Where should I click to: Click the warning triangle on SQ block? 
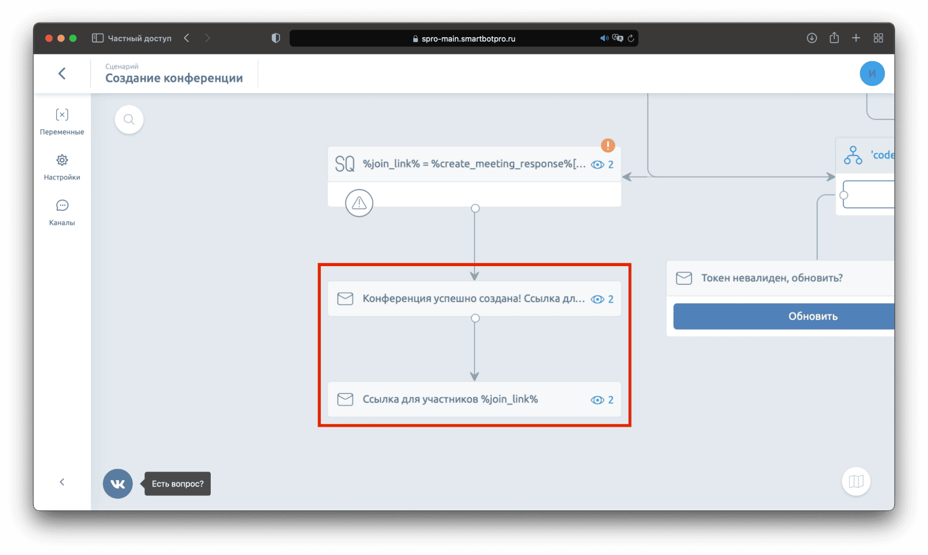(x=359, y=203)
